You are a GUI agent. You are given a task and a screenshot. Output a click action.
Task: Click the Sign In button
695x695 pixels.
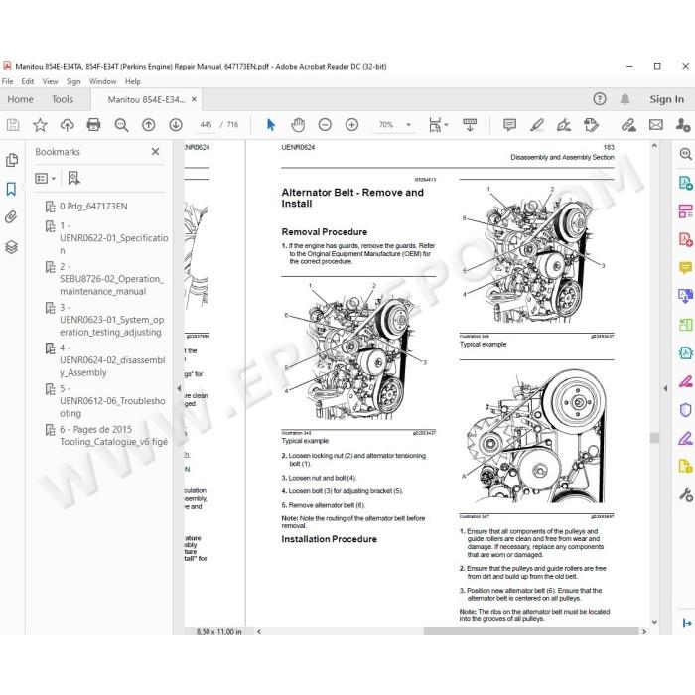(x=666, y=99)
